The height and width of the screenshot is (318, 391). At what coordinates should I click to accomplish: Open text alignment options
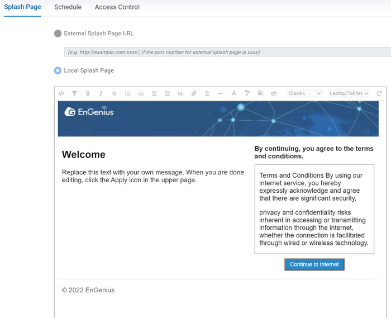click(x=207, y=93)
